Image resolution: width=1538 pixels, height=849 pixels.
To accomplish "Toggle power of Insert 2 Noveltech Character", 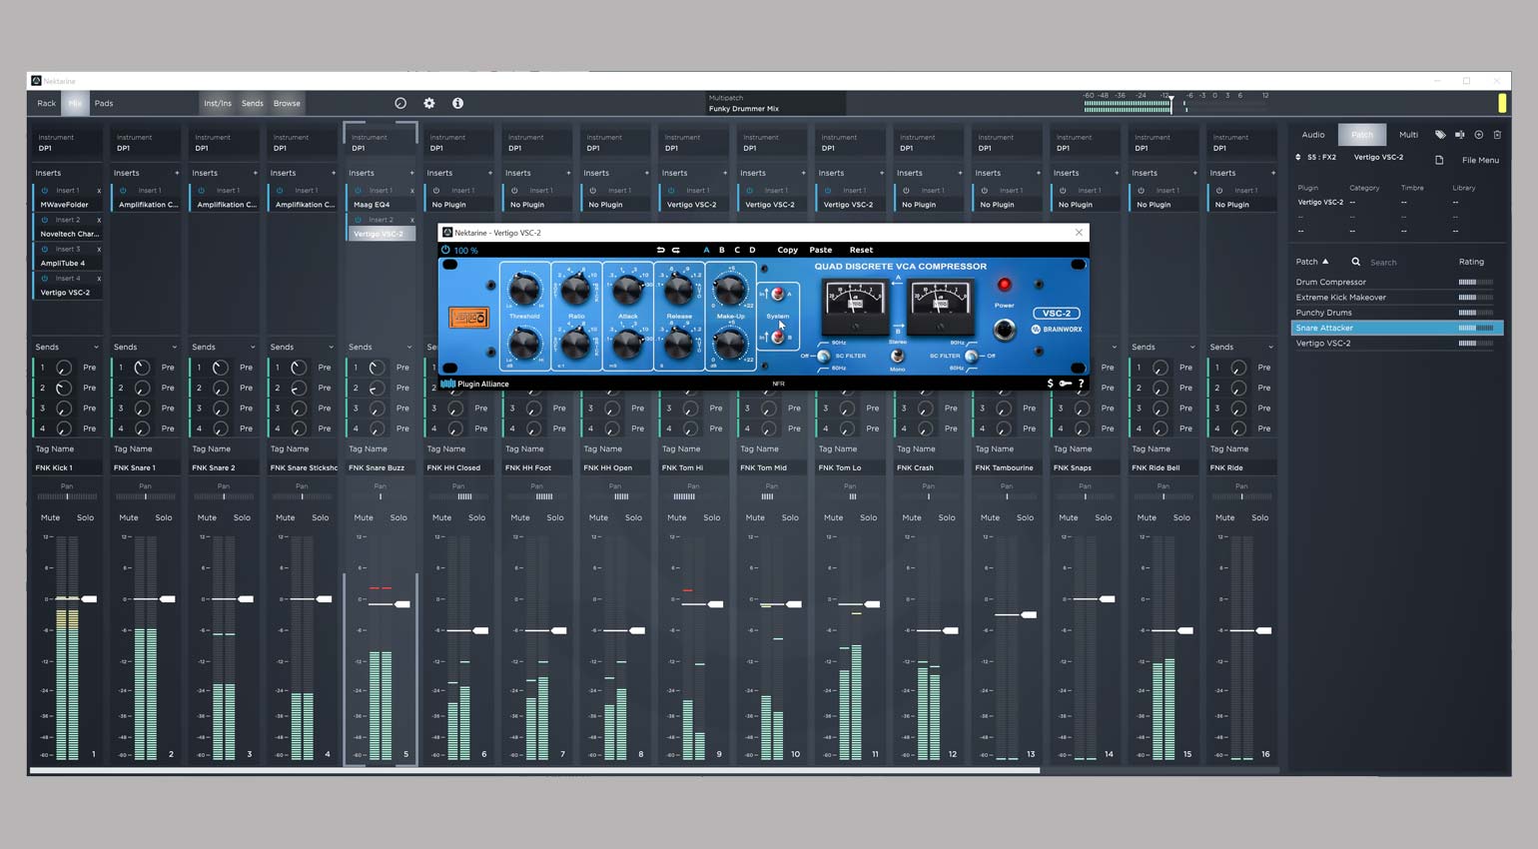I will coord(45,220).
